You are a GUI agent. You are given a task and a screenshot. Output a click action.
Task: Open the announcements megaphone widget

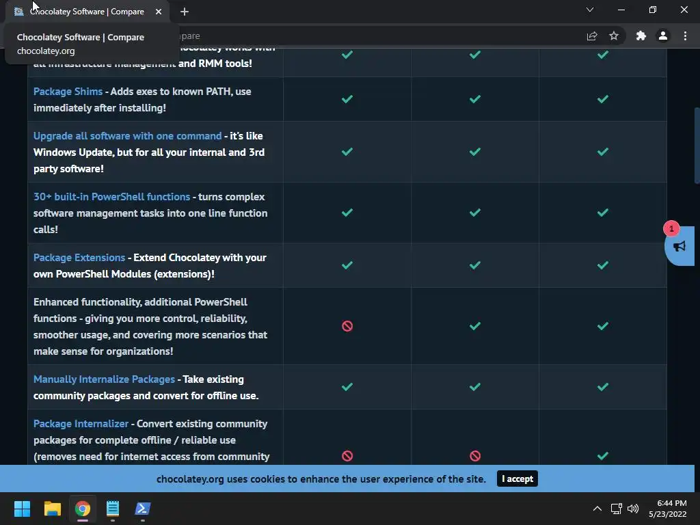point(679,246)
